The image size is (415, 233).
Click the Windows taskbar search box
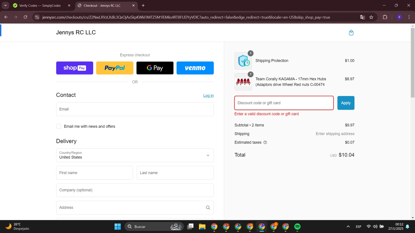[x=154, y=227]
